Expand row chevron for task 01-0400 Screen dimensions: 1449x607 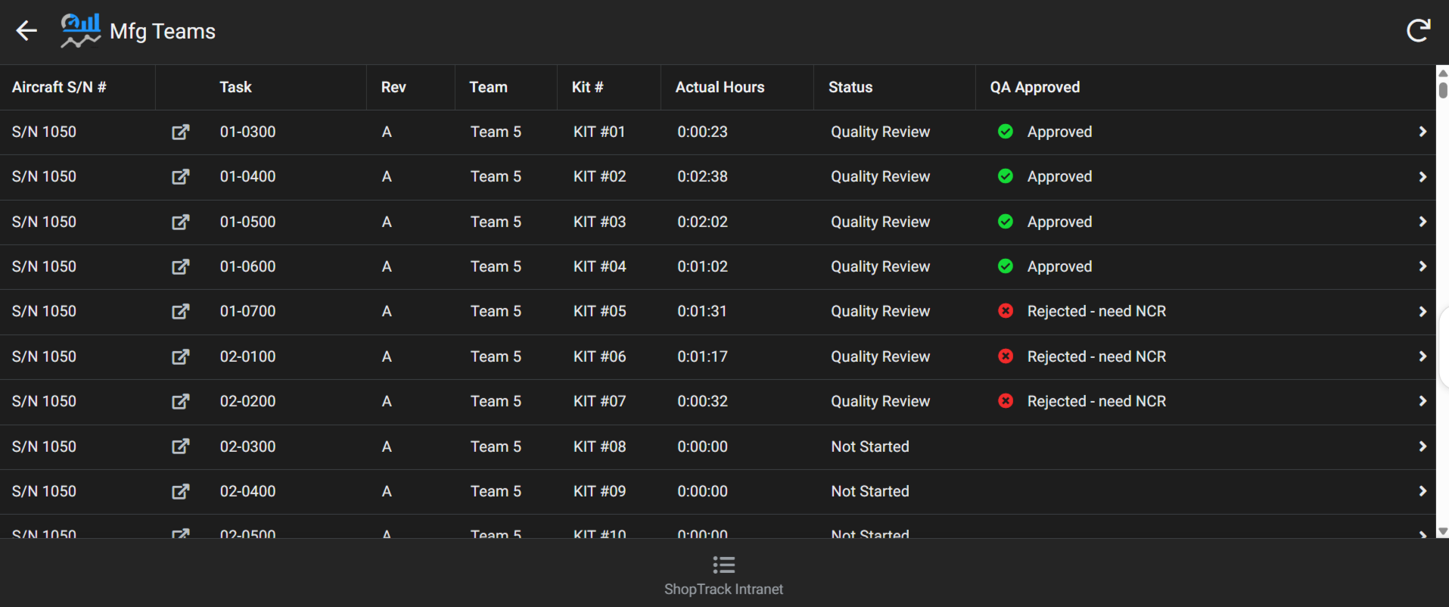pyautogui.click(x=1423, y=177)
